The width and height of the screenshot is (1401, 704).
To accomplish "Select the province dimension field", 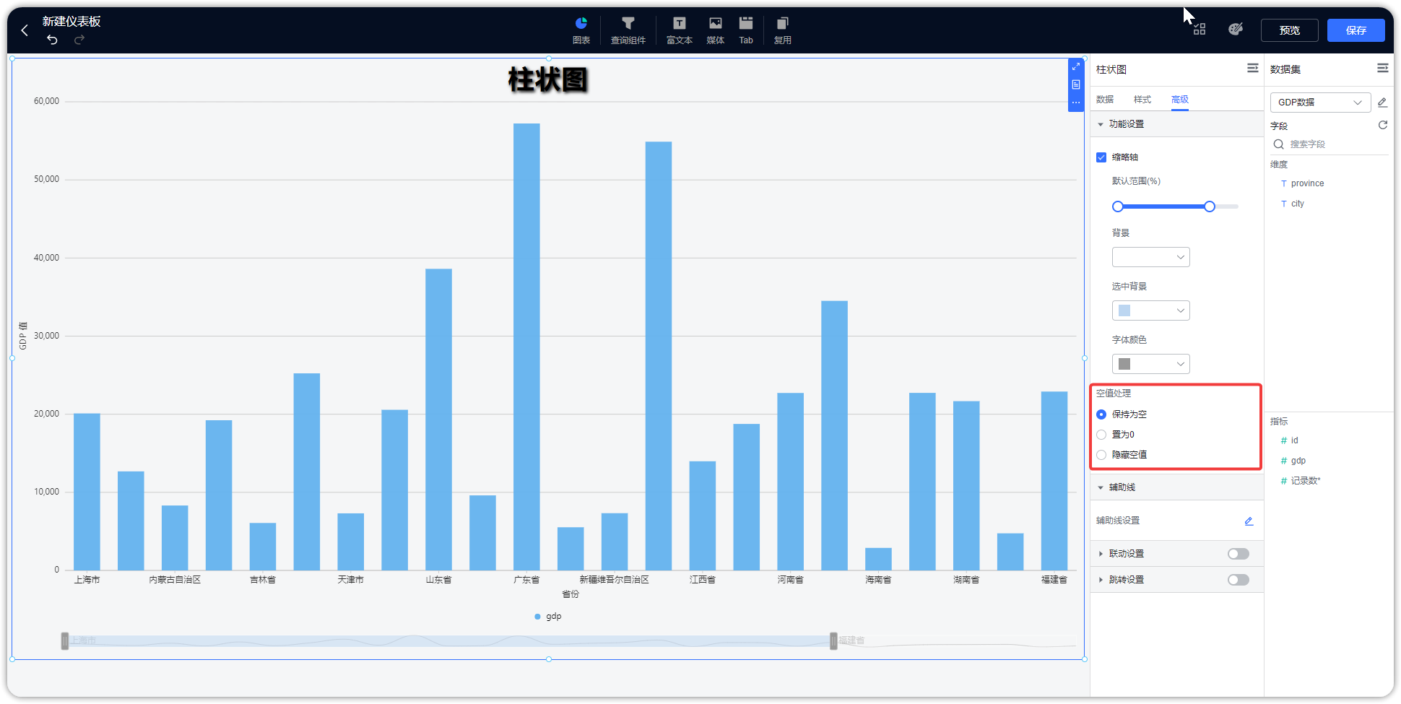I will click(1307, 183).
